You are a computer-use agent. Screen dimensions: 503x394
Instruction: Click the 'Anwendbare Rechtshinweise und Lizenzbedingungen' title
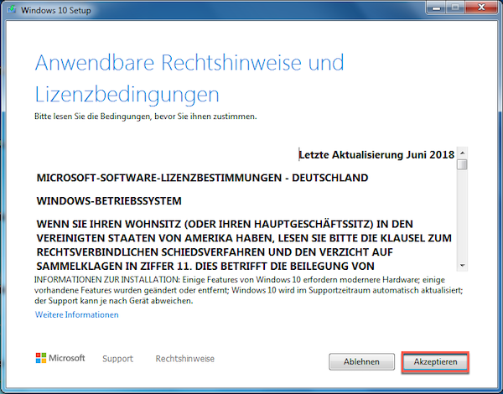(189, 78)
